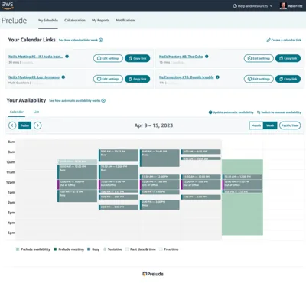
Task: Click 'Create a calendar link'
Action: [284, 40]
